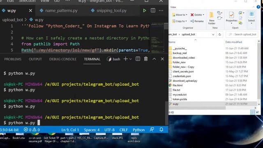The width and height of the screenshot is (263, 148).
Task: Select token.pickle file
Action: pyautogui.click(x=180, y=99)
